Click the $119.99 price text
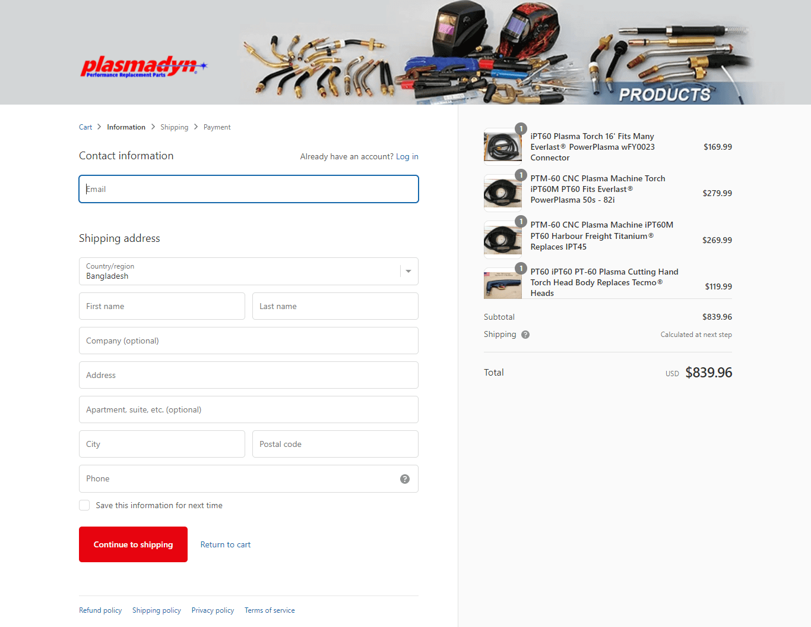Screen dimensions: 811x627 point(718,286)
